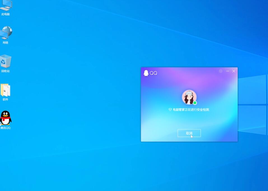Minimize the QQ login window
Viewport: 268px width, 191px height.
227,71
